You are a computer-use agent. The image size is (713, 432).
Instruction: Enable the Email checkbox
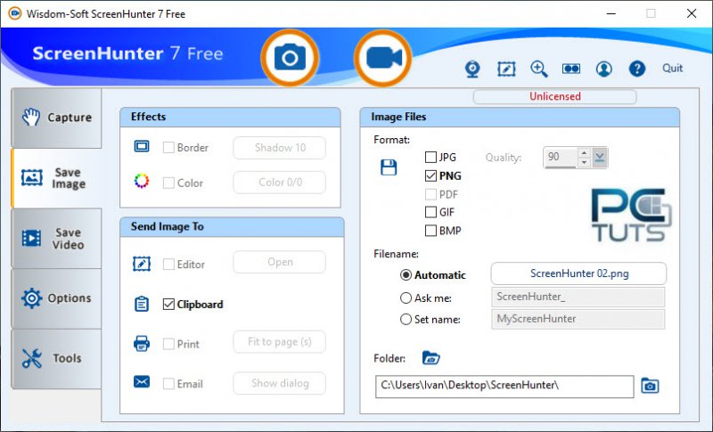pos(168,384)
